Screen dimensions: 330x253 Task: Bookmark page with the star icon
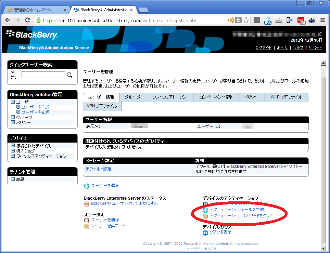pyautogui.click(x=246, y=20)
